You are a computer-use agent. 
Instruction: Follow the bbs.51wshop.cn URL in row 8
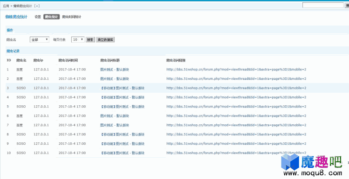(236, 134)
